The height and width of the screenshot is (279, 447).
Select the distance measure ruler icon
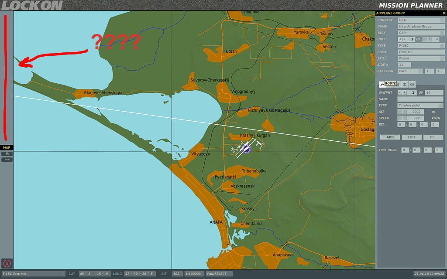click(x=7, y=160)
